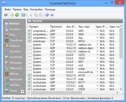The width and height of the screenshot is (126, 102).
Task: Select the System row with microsoft-ds port
Action: [74, 72]
